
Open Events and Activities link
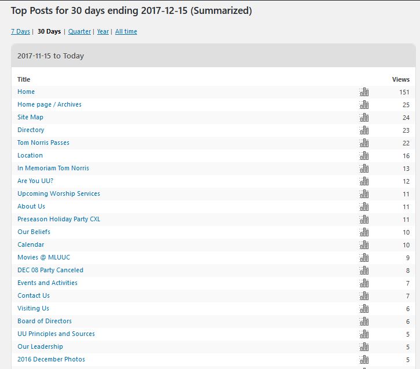click(47, 283)
